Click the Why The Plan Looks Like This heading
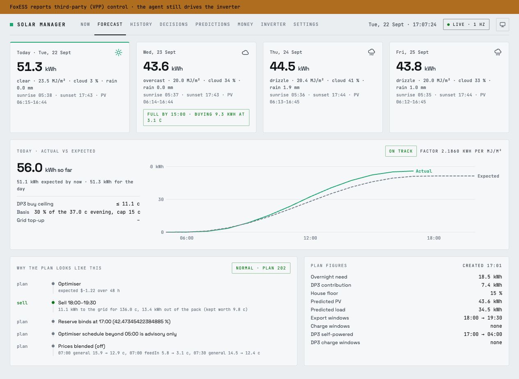 click(59, 268)
